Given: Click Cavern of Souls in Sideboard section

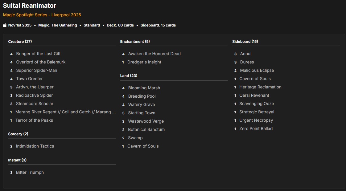Looking at the screenshot, I should pyautogui.click(x=255, y=79).
